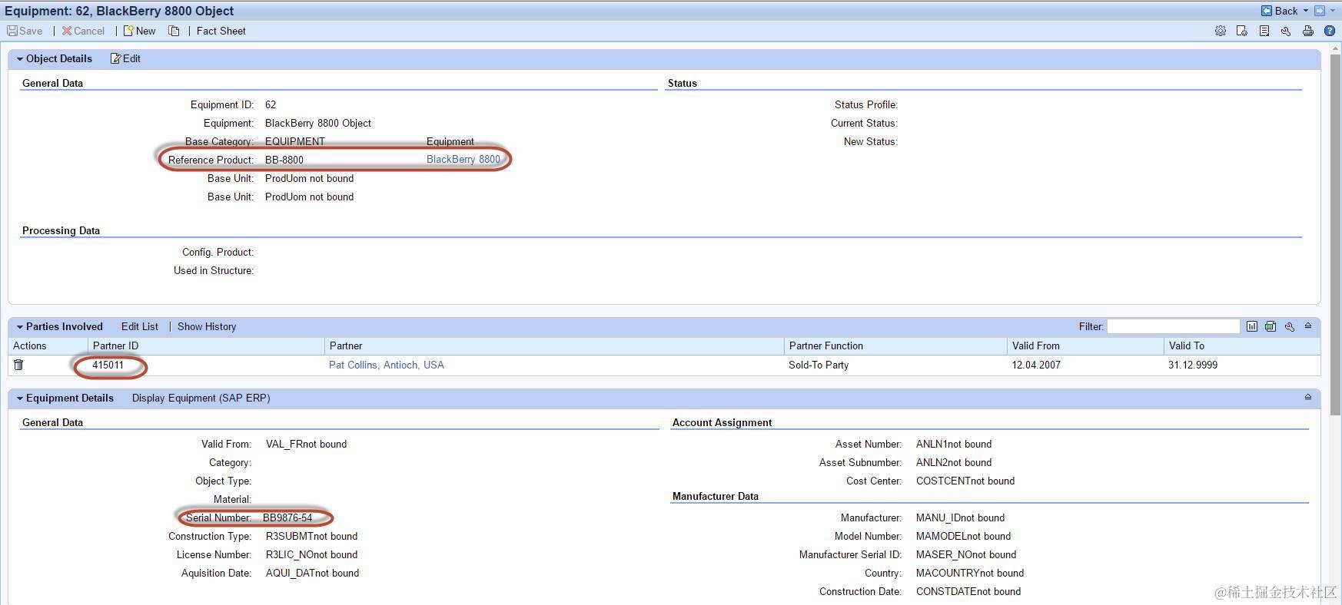This screenshot has width=1342, height=605.
Task: Click the Equipment Details collapse-up arrow icon
Action: [x=1308, y=397]
